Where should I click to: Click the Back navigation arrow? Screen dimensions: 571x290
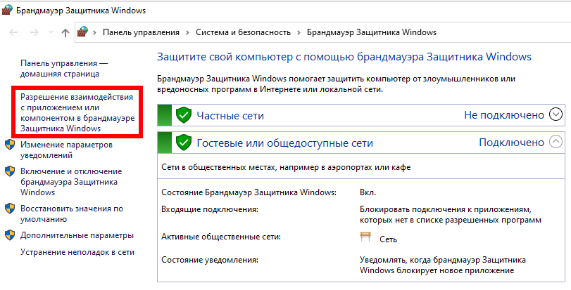[x=14, y=32]
